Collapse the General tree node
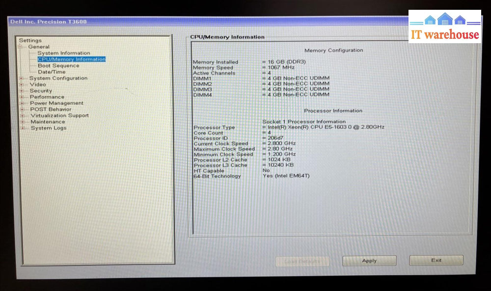The height and width of the screenshot is (291, 491). pos(21,47)
